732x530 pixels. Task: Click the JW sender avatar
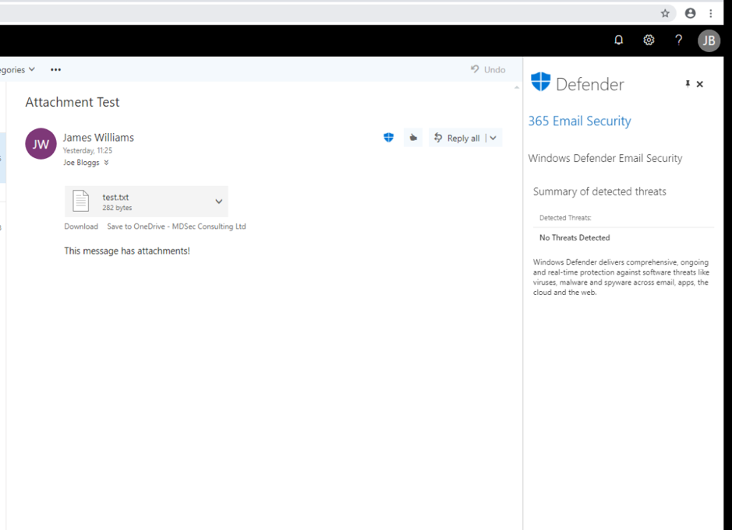tap(41, 143)
